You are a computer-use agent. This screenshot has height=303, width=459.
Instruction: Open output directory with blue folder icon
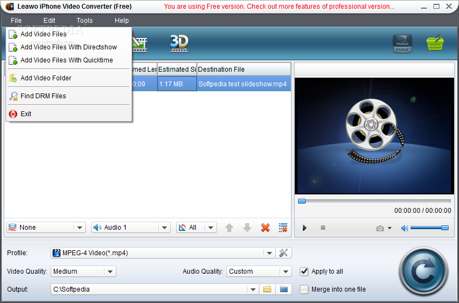284,289
